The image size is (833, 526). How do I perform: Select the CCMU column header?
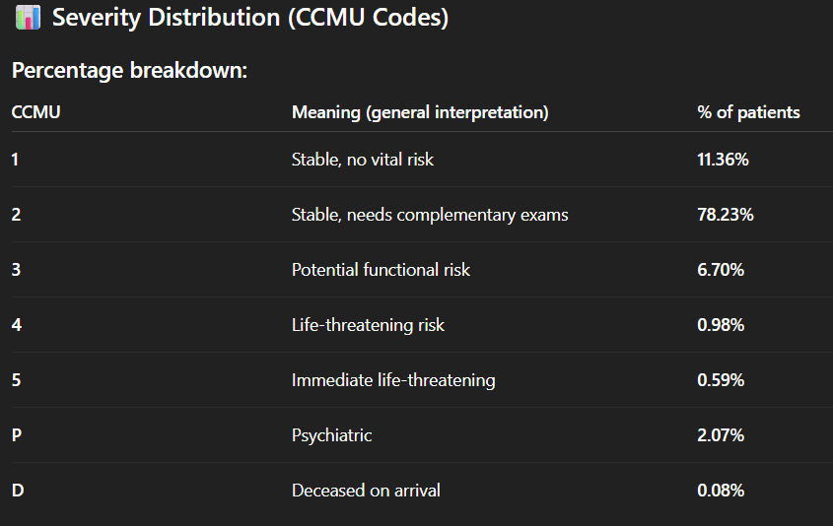tap(35, 112)
